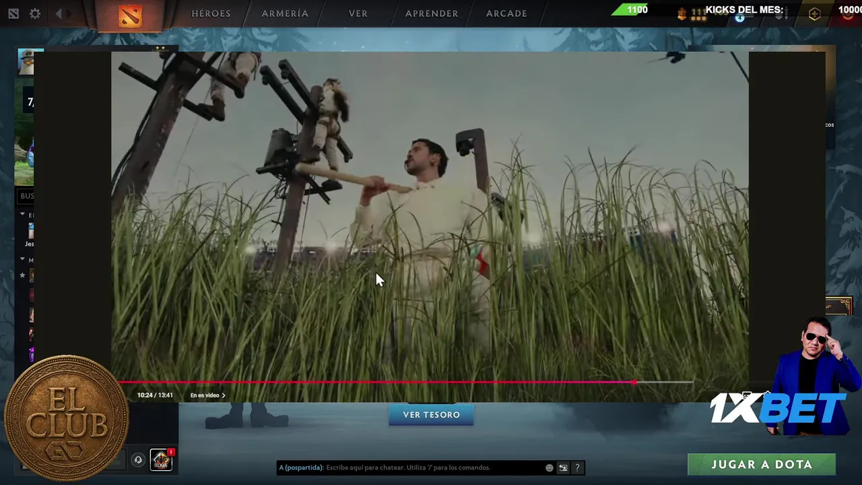This screenshot has height=485, width=862.
Task: Click the video progress playhead dot
Action: point(634,382)
